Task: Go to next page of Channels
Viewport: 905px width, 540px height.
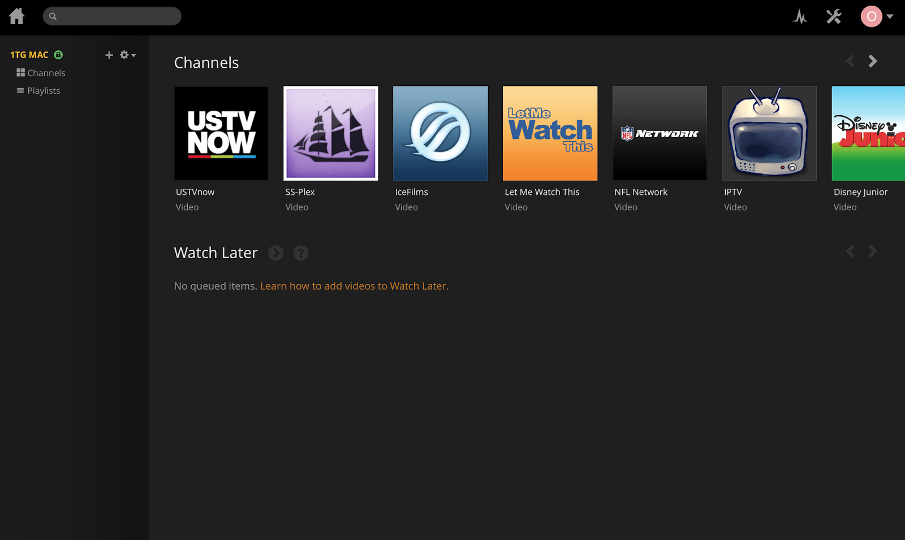Action: 873,61
